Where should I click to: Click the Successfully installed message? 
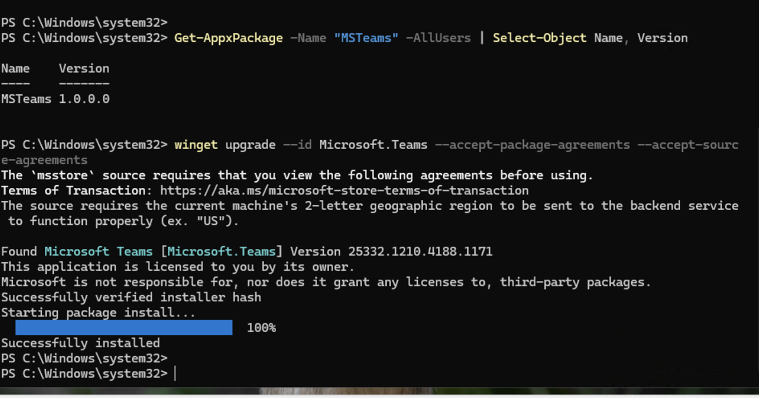80,343
